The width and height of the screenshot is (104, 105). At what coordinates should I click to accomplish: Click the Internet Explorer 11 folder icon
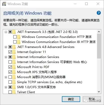pyautogui.click(x=14, y=52)
